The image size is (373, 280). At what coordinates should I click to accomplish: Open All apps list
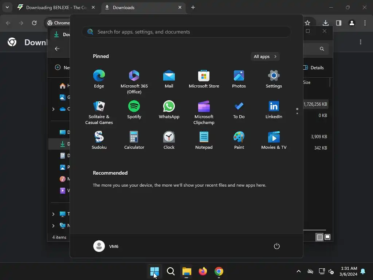coord(265,57)
